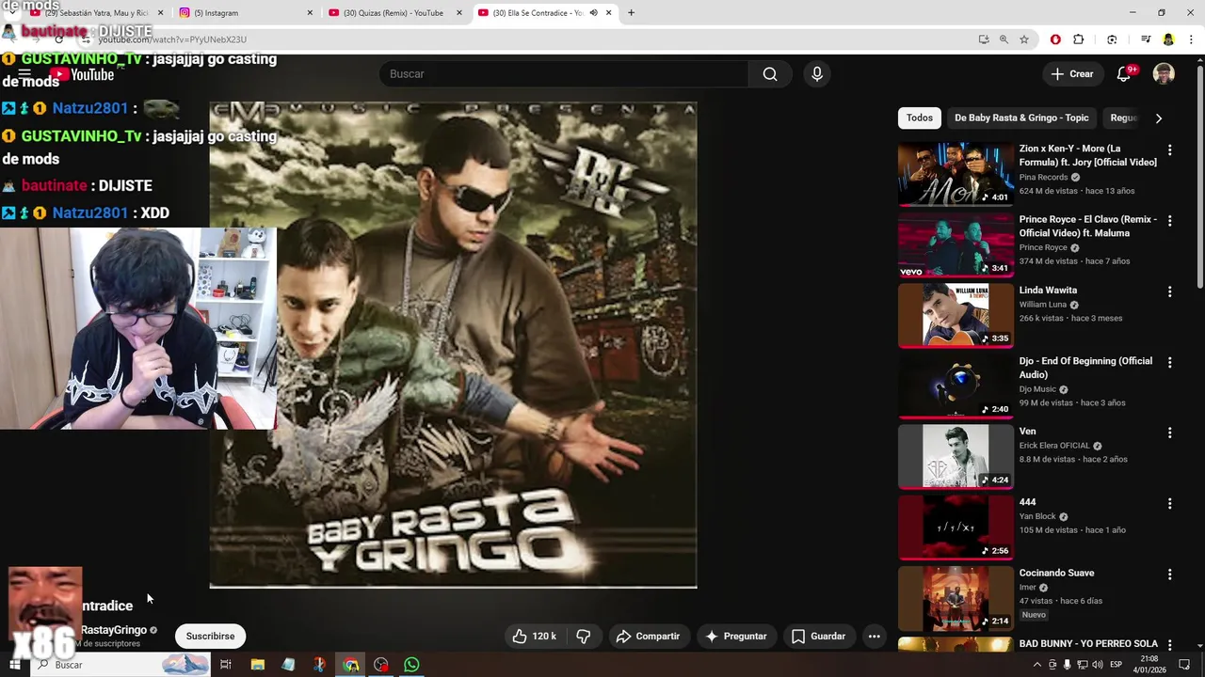Click the zoom magnifier in address bar
1205x677 pixels.
click(x=1004, y=39)
